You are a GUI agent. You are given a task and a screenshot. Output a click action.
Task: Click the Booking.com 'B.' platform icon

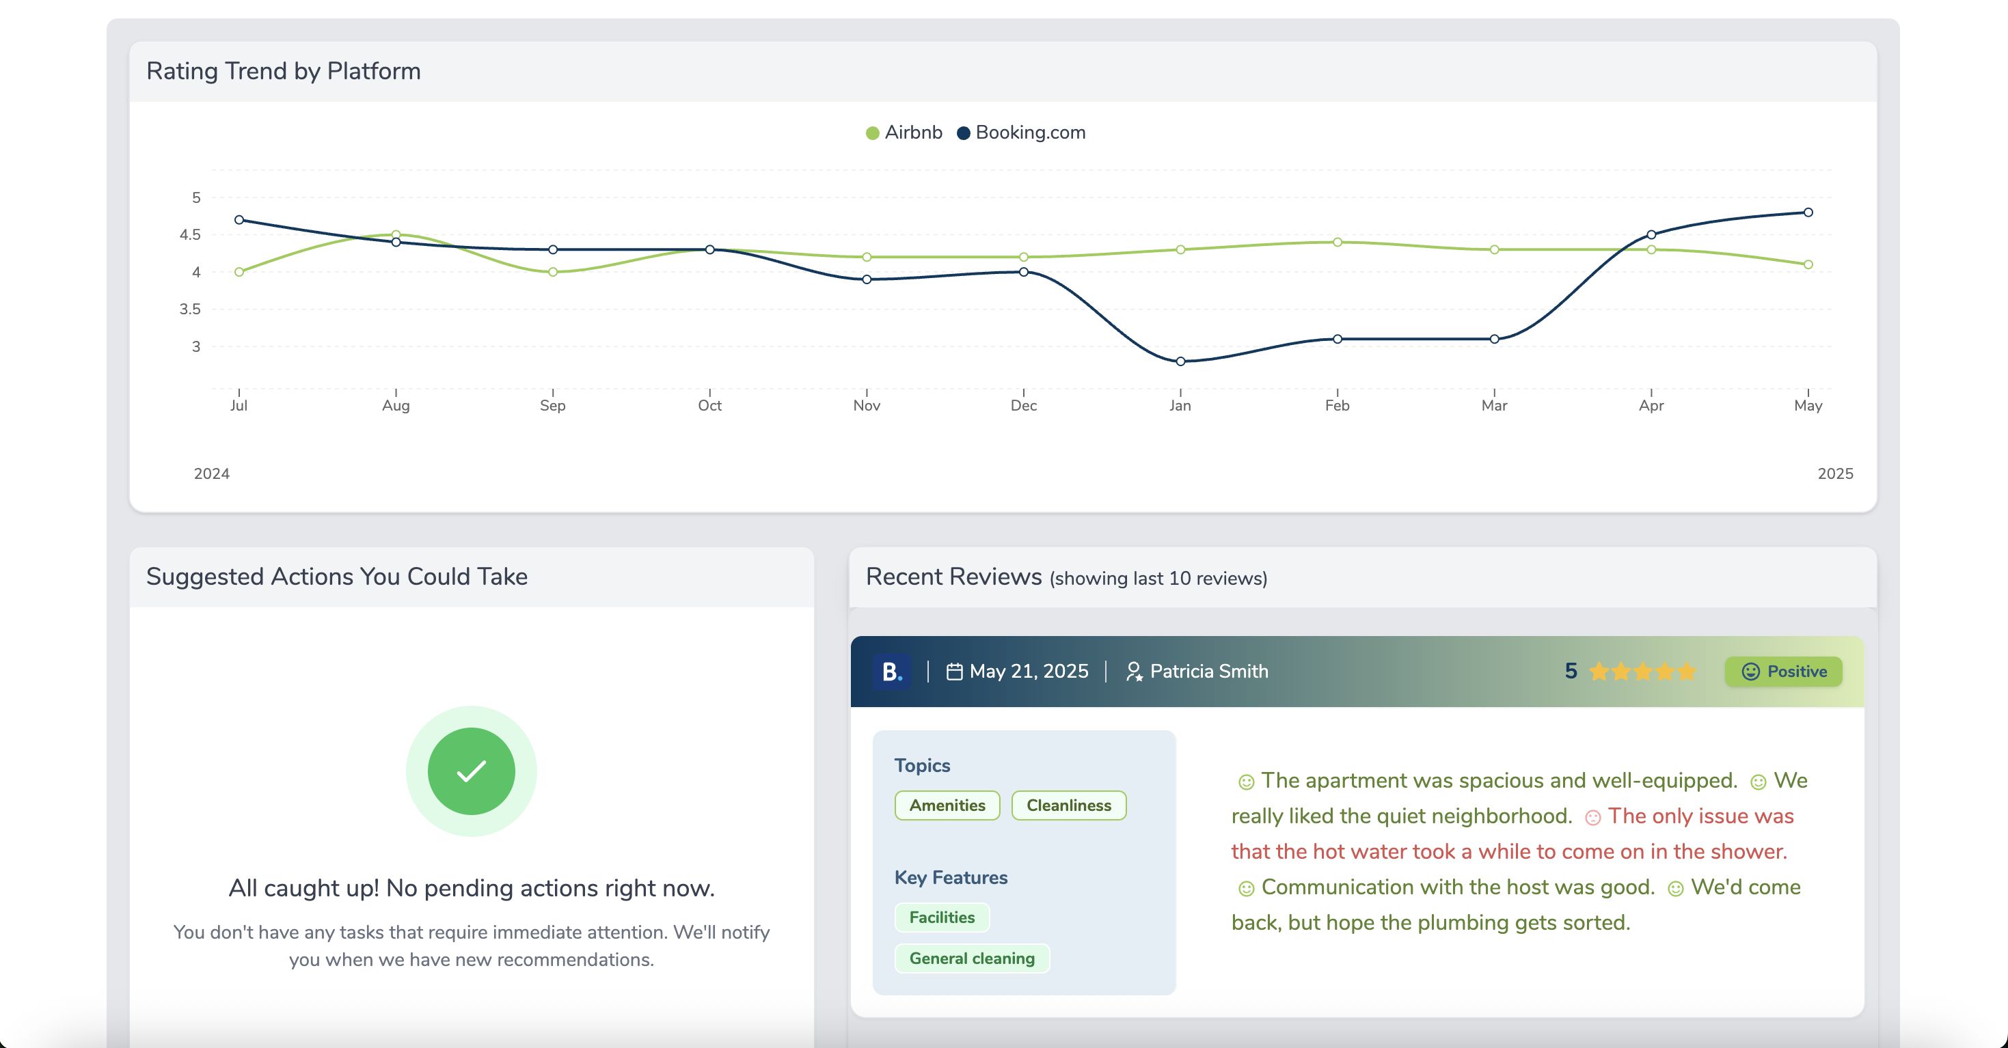[x=891, y=671]
